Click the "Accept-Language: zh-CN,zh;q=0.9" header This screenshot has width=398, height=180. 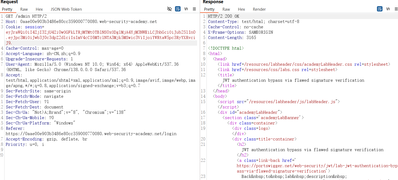(43, 54)
